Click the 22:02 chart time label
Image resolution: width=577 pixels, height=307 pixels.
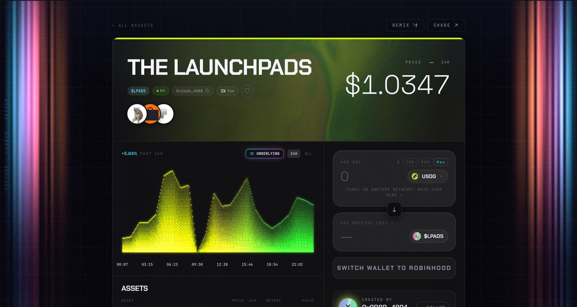click(x=297, y=264)
